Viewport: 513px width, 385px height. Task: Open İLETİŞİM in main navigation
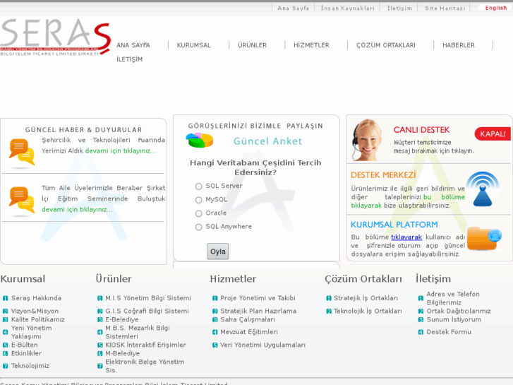click(x=130, y=59)
